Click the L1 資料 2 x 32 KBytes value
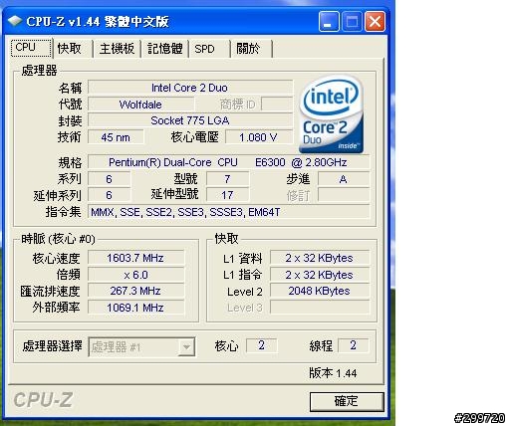Image resolution: width=510 pixels, height=426 pixels. tap(320, 258)
